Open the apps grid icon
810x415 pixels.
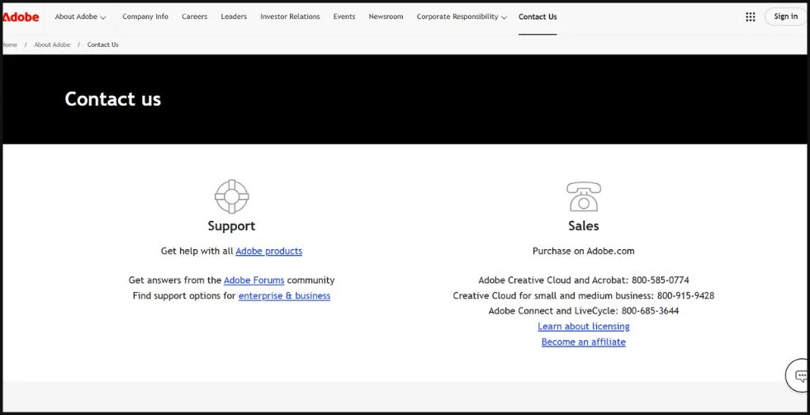[750, 17]
